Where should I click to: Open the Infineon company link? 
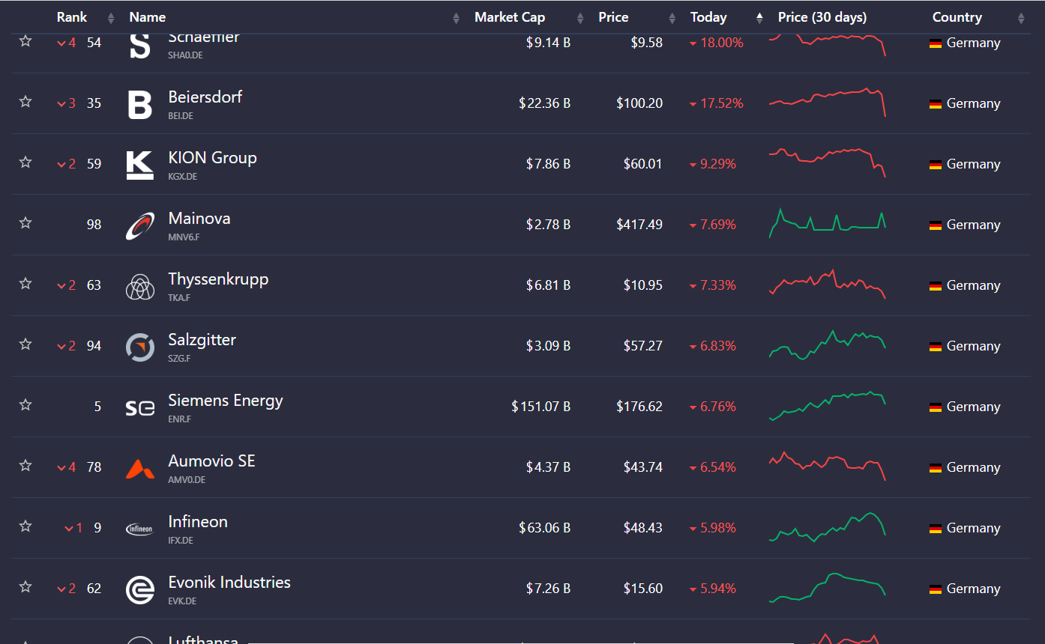click(x=198, y=522)
